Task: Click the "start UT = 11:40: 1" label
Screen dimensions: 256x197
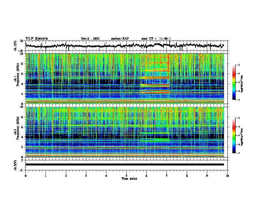Action: tap(156, 39)
